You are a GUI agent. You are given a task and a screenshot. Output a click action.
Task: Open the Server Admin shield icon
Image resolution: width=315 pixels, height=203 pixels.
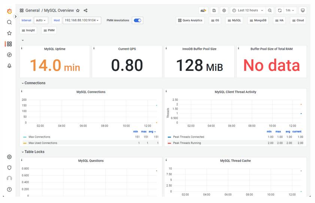(x=9, y=168)
